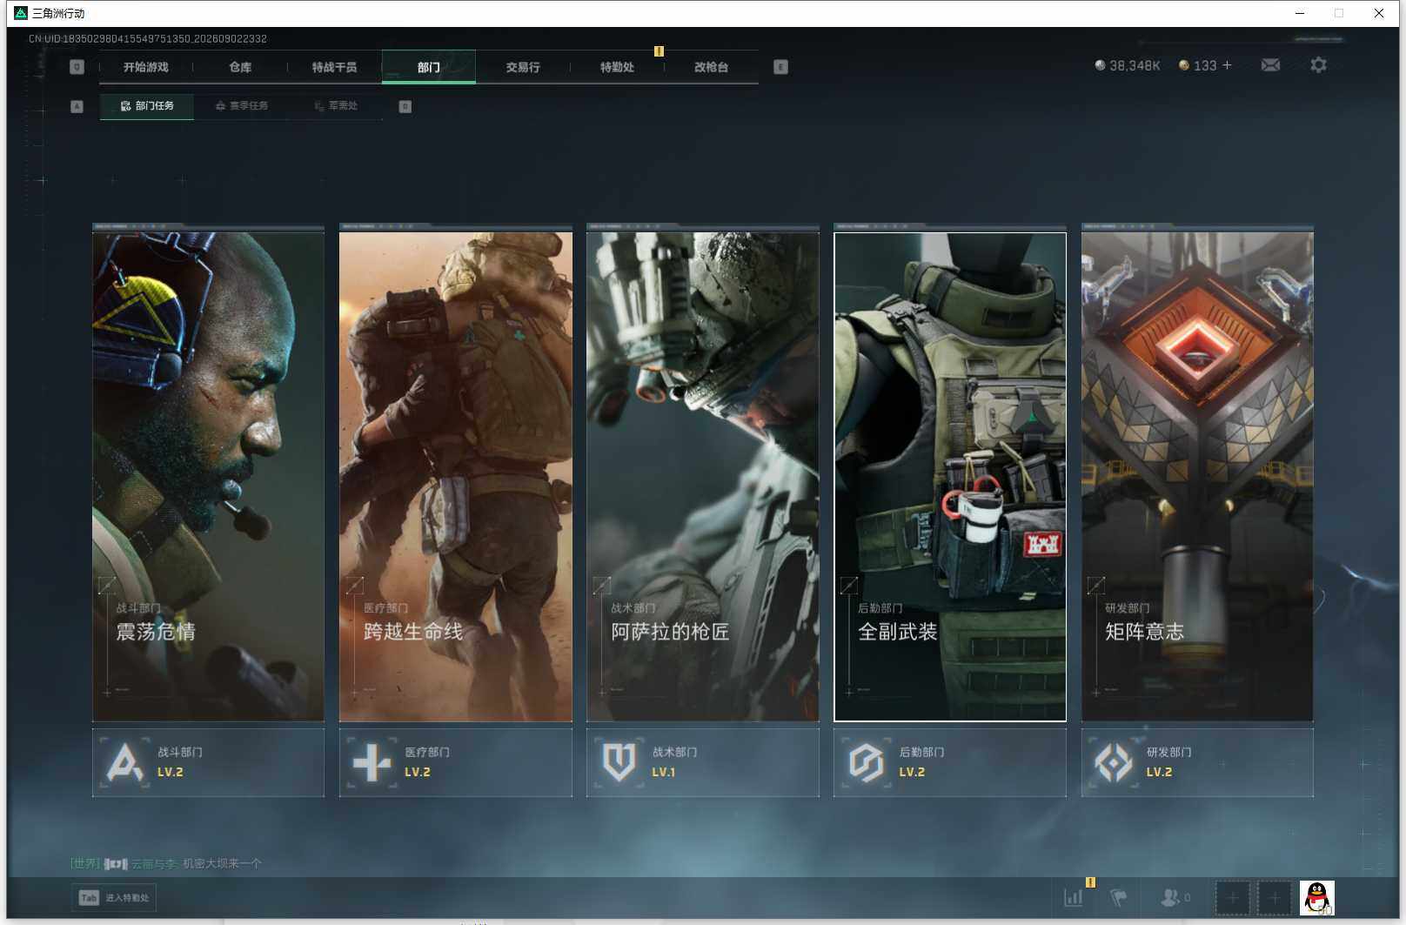
Task: Click the A key hint beside 部门任务
Action: (x=77, y=106)
